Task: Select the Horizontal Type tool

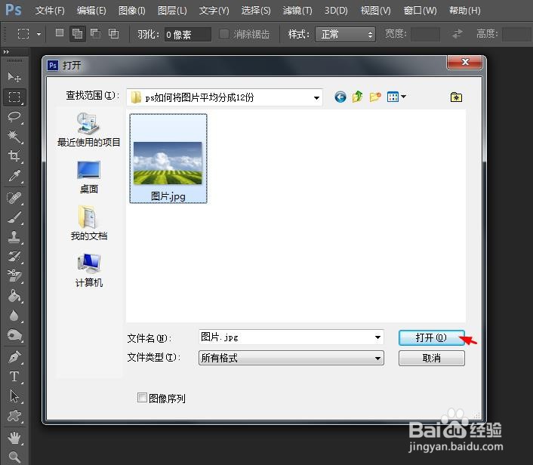Action: click(14, 376)
